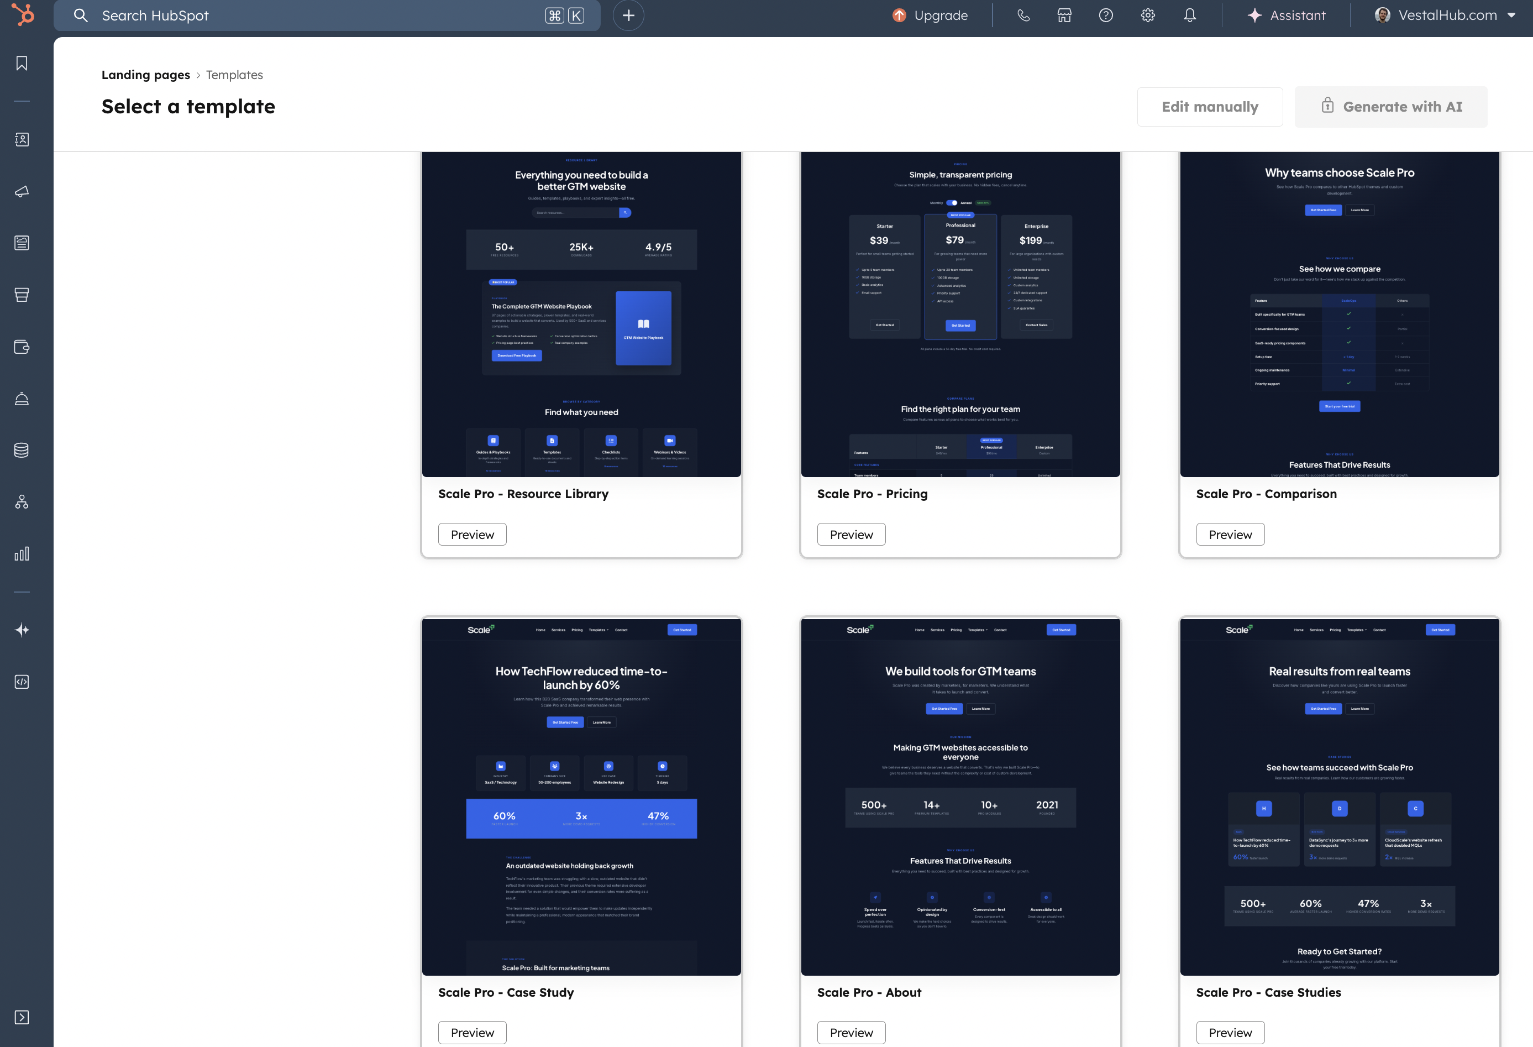The height and width of the screenshot is (1047, 1533).
Task: Open the Templates dropdown in Scale Pro About nav
Action: click(978, 630)
